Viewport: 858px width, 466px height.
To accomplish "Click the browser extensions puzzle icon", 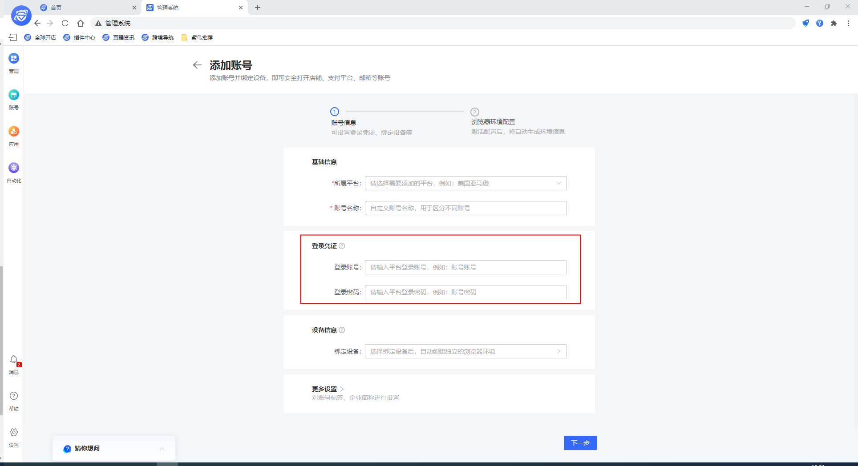I will [x=834, y=23].
